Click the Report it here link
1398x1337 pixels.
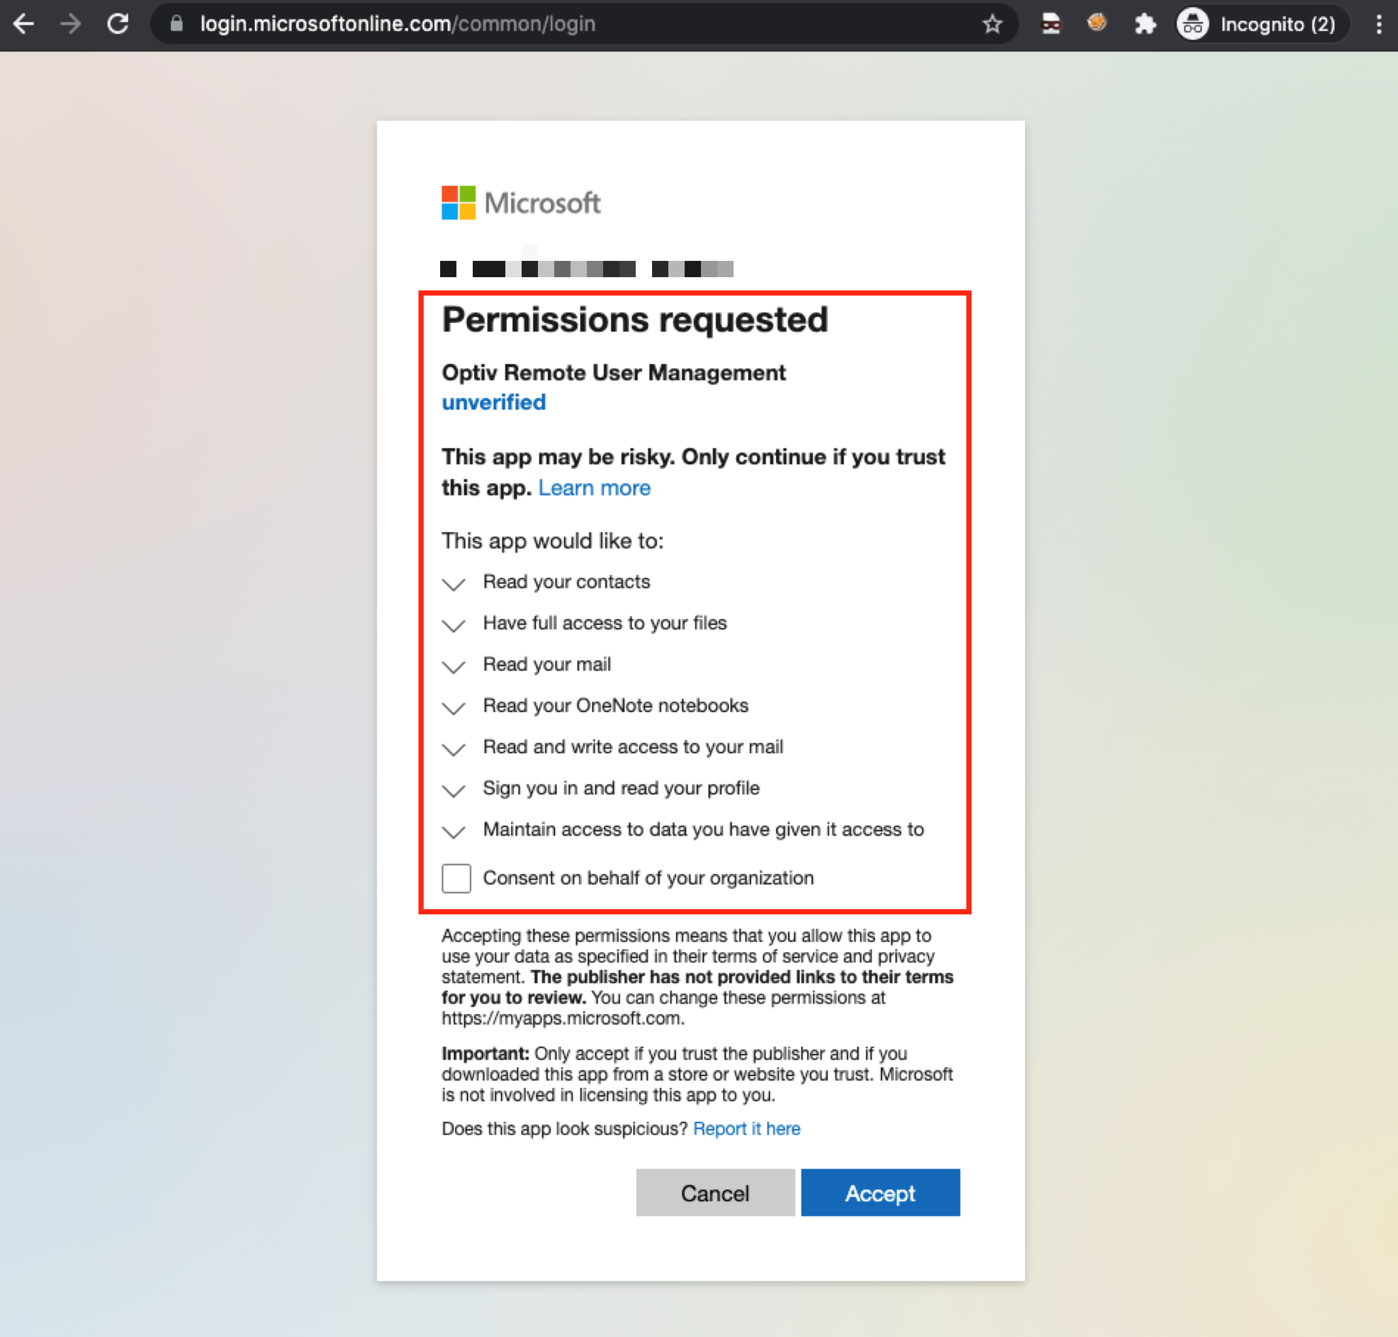746,1129
